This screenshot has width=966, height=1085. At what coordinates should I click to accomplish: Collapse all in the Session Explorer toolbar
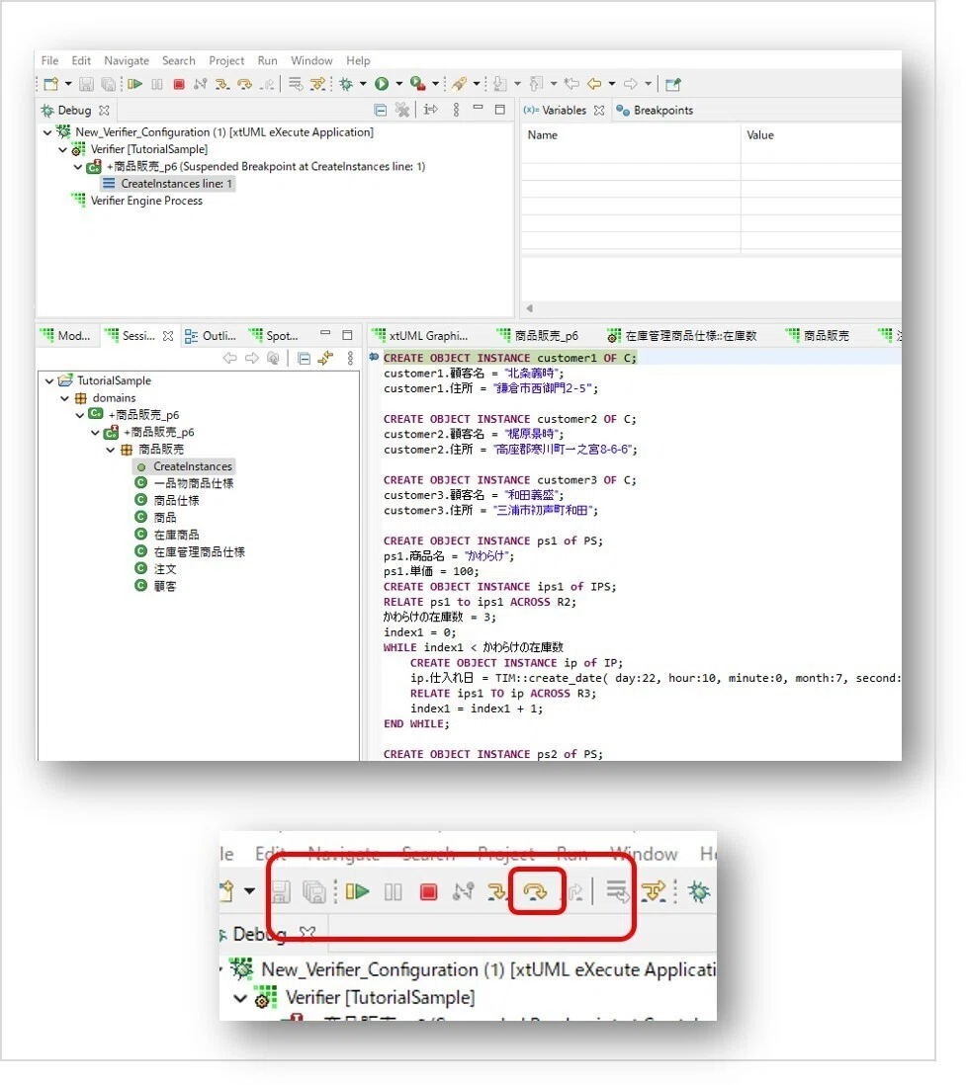(304, 359)
